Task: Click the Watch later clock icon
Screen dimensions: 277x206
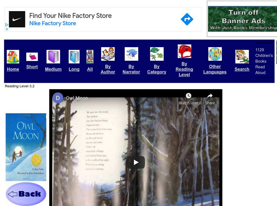Action: coord(188,96)
